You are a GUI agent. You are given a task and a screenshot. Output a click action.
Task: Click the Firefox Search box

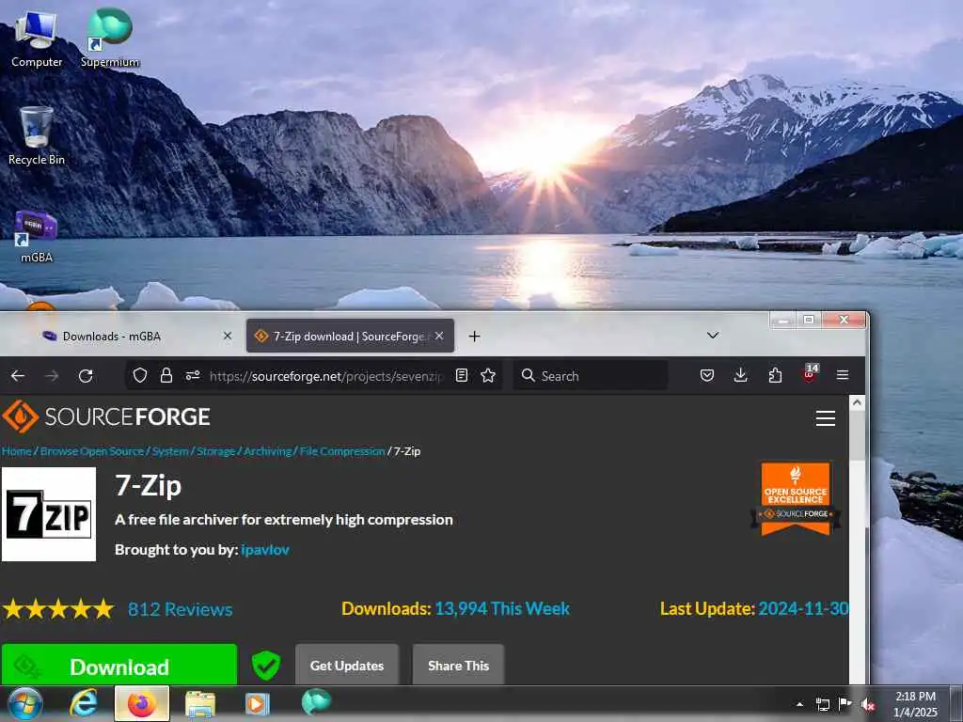tap(591, 376)
